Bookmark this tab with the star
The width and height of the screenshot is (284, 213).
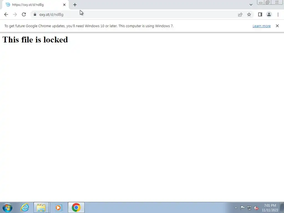coord(249,14)
